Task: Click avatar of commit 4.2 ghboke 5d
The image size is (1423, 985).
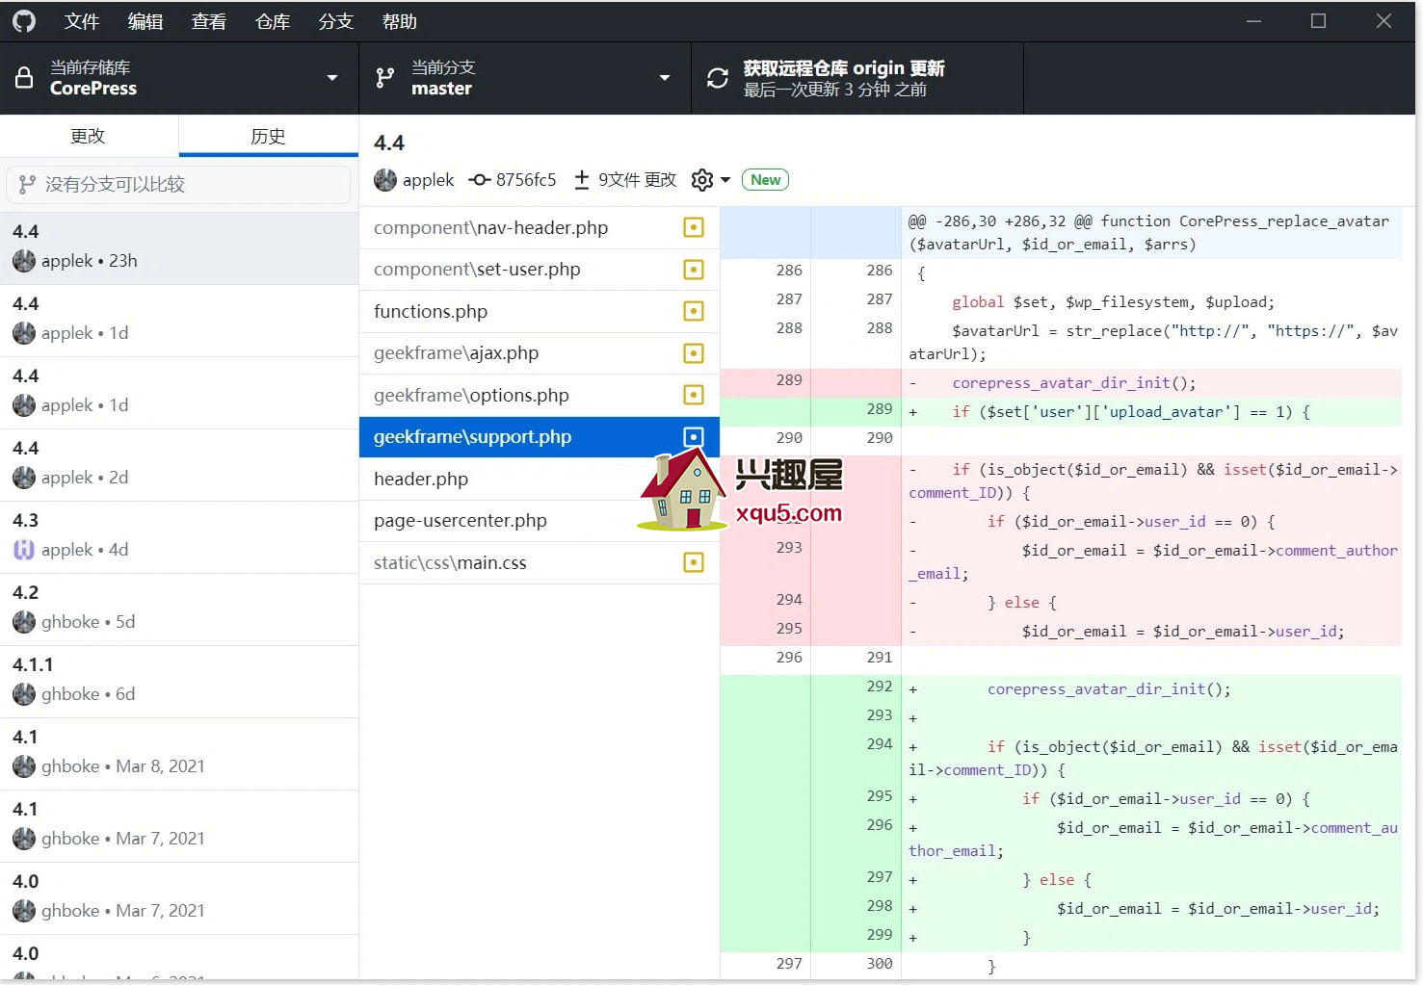Action: point(24,622)
